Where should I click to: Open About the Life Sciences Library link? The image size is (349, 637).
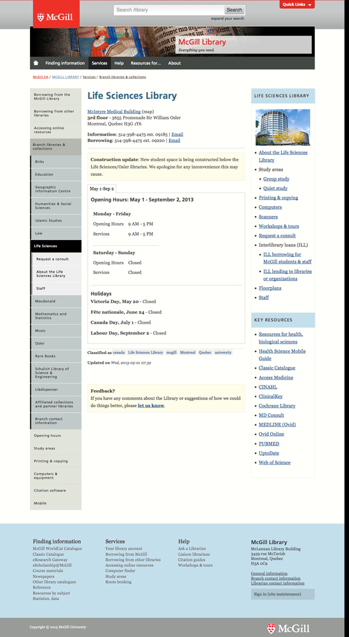pyautogui.click(x=283, y=157)
